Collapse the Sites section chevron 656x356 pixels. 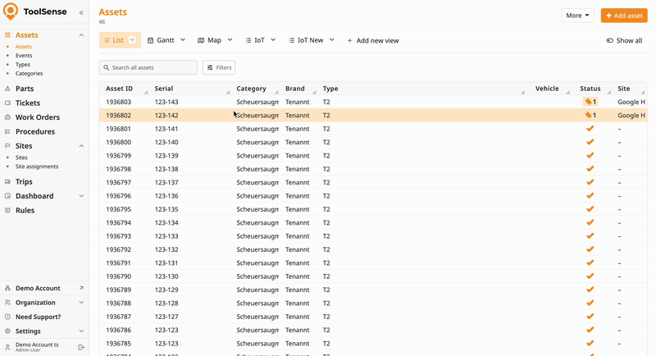(x=81, y=146)
